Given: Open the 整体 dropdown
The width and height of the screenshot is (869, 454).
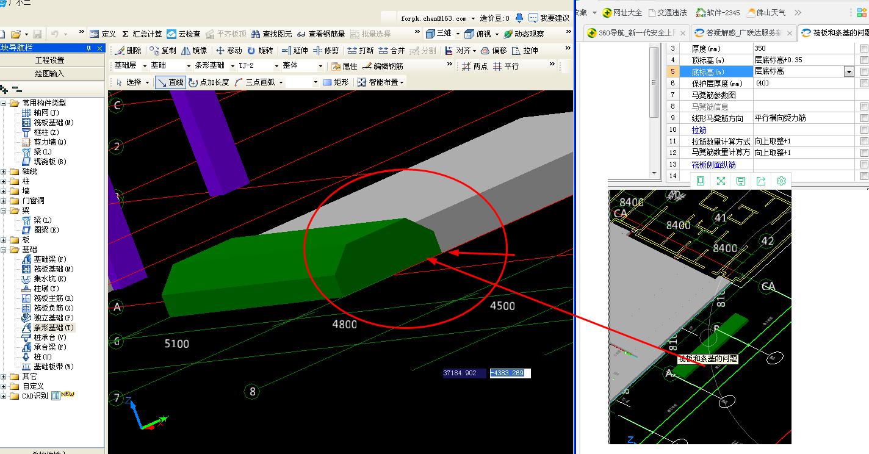Looking at the screenshot, I should [x=320, y=66].
